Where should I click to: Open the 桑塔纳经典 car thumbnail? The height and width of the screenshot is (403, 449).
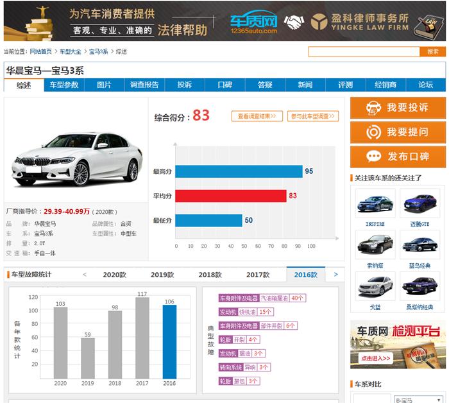click(419, 286)
